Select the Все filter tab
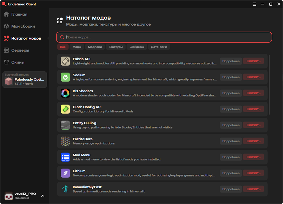The height and width of the screenshot is (204, 283). tap(63, 47)
